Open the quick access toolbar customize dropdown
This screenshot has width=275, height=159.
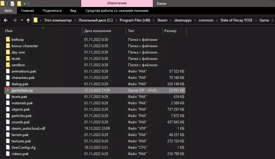(25, 4)
